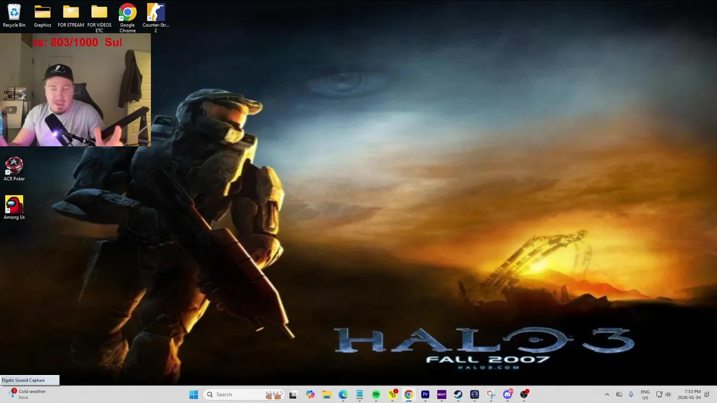Expand hidden system tray icons
Screen dimensions: 717x403
[607, 395]
